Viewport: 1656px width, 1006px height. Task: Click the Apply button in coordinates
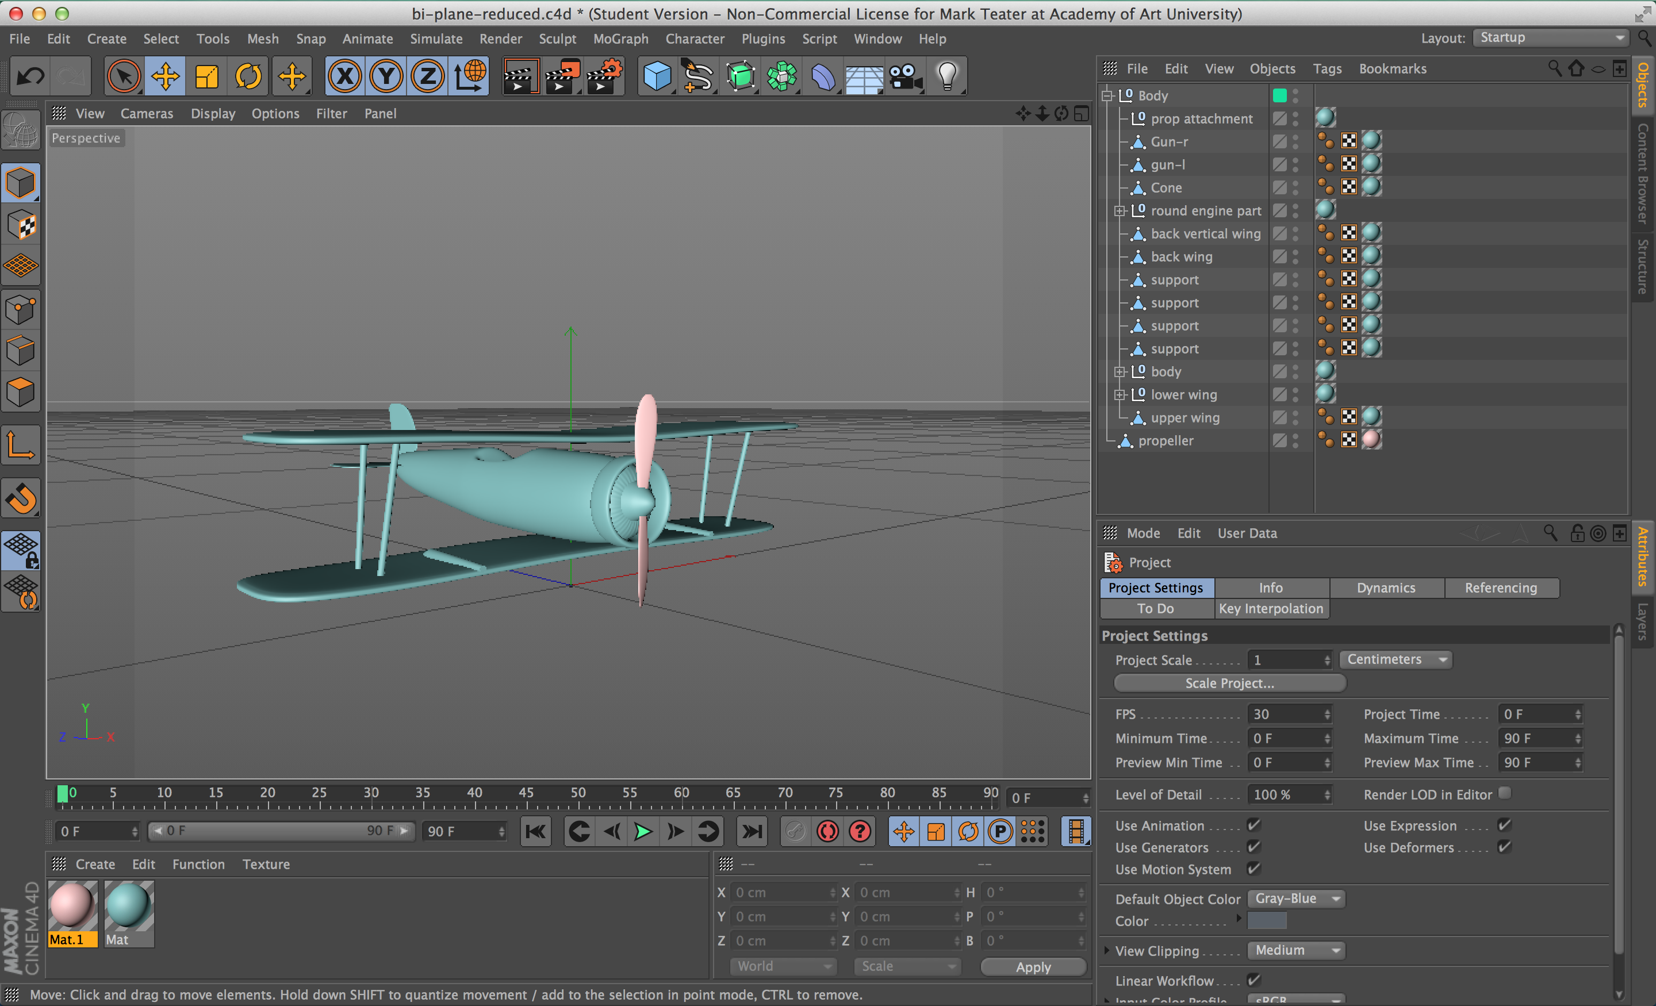1032,966
